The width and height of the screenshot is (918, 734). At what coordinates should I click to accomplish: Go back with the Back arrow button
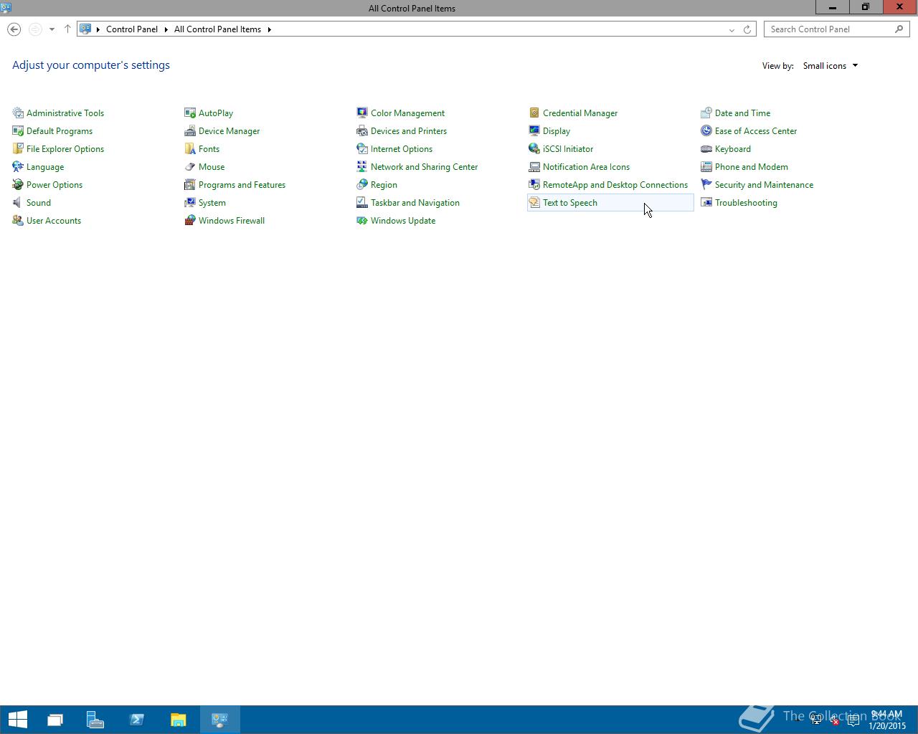tap(14, 29)
